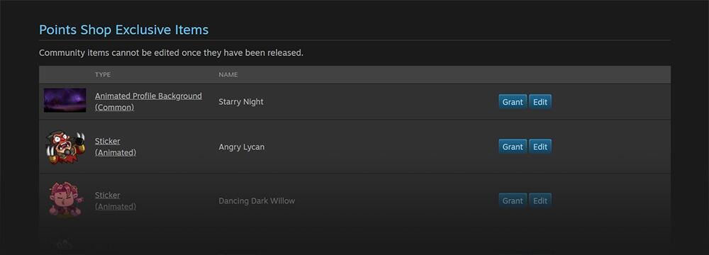This screenshot has width=709, height=255.
Task: Click the (Common) rarity label under background type
Action: point(114,108)
